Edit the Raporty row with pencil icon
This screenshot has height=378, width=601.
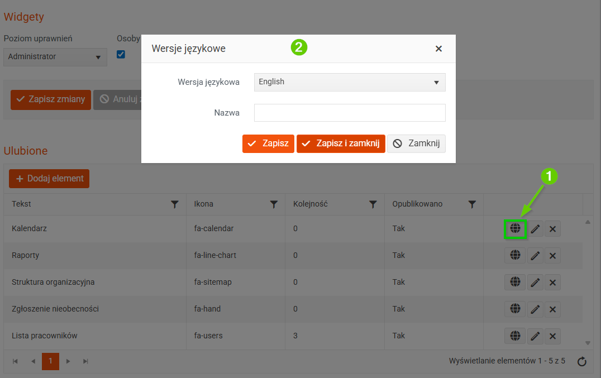click(x=535, y=255)
